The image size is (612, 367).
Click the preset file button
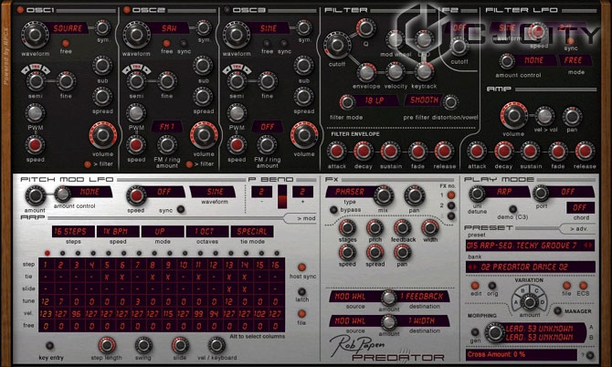[x=566, y=286]
